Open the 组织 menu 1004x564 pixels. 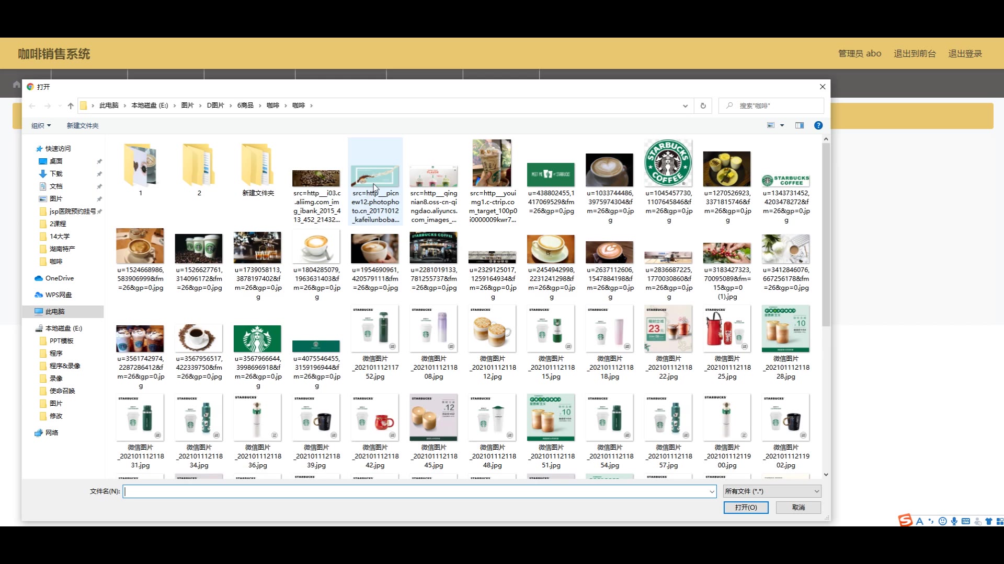tap(41, 125)
